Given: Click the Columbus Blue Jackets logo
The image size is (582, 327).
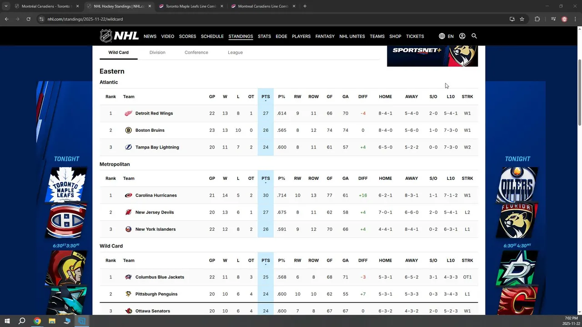Looking at the screenshot, I should click(128, 277).
